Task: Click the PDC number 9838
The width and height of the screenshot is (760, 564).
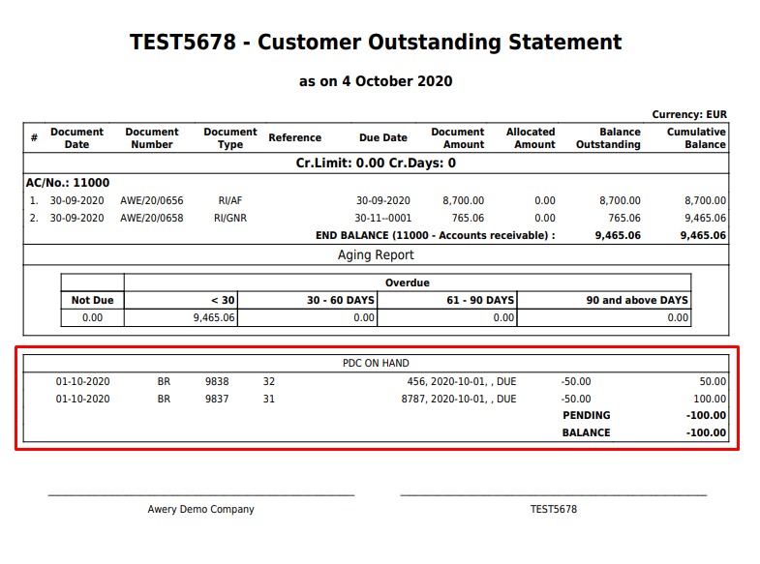Action: 217,381
